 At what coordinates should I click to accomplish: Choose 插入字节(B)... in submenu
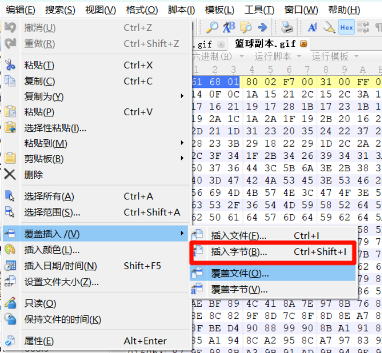(x=272, y=252)
